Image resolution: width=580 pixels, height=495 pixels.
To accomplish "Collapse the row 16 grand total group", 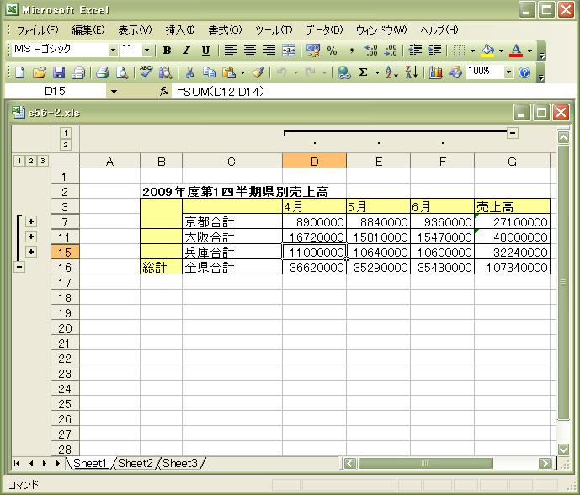I will click(x=19, y=267).
